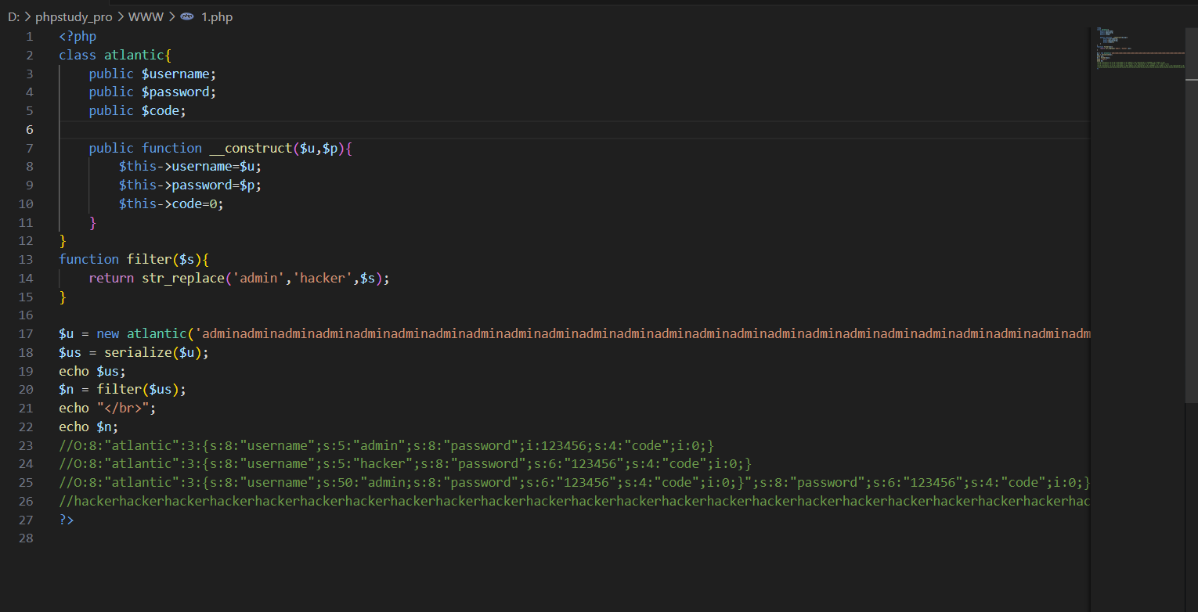Click '$this->username=$u;' line
The width and height of the screenshot is (1198, 612).
(190, 167)
